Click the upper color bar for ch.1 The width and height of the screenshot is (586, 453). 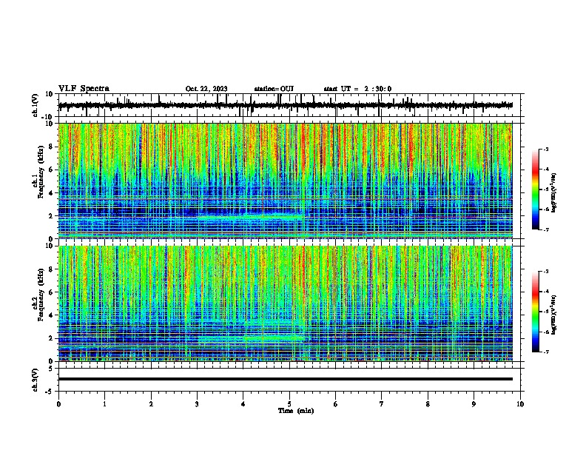click(536, 189)
